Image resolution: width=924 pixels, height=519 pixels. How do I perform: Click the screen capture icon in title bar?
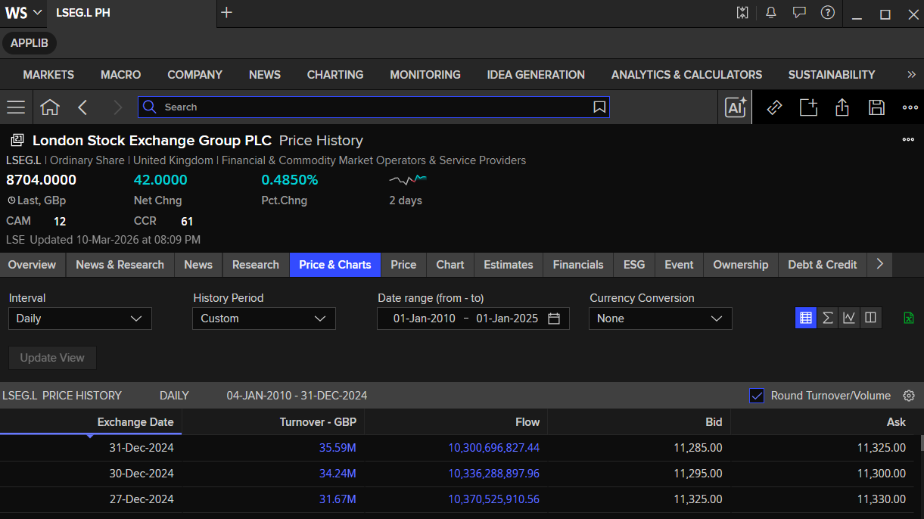coord(742,13)
